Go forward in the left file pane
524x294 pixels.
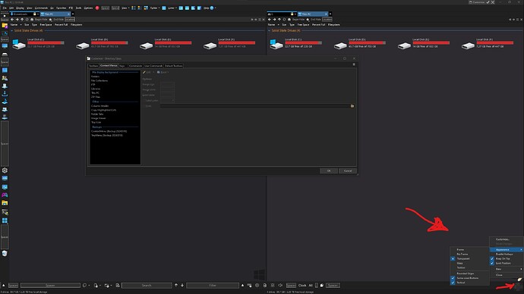coord(17,20)
